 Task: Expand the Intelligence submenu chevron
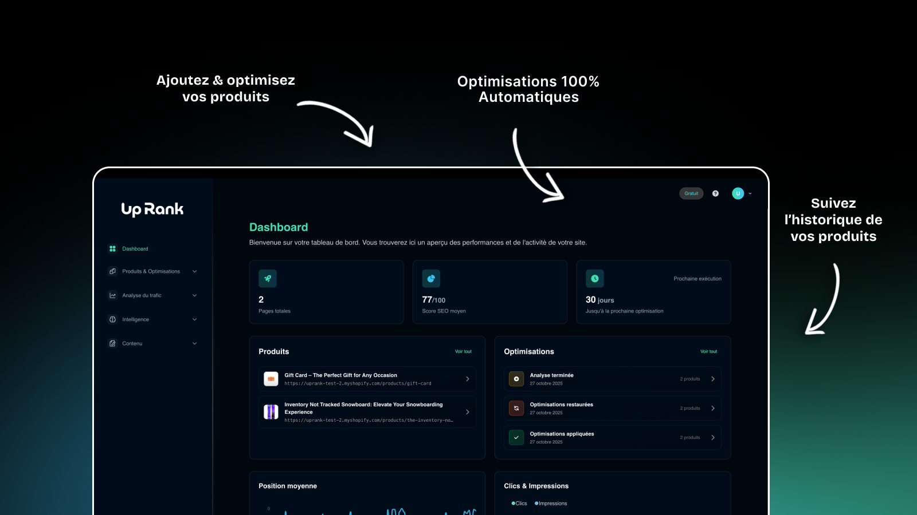(194, 319)
